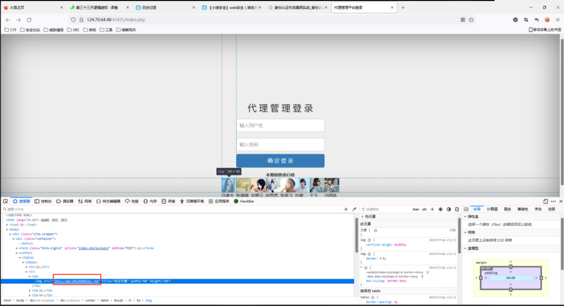Toggle the :hov pseudo-class panel

(416, 209)
